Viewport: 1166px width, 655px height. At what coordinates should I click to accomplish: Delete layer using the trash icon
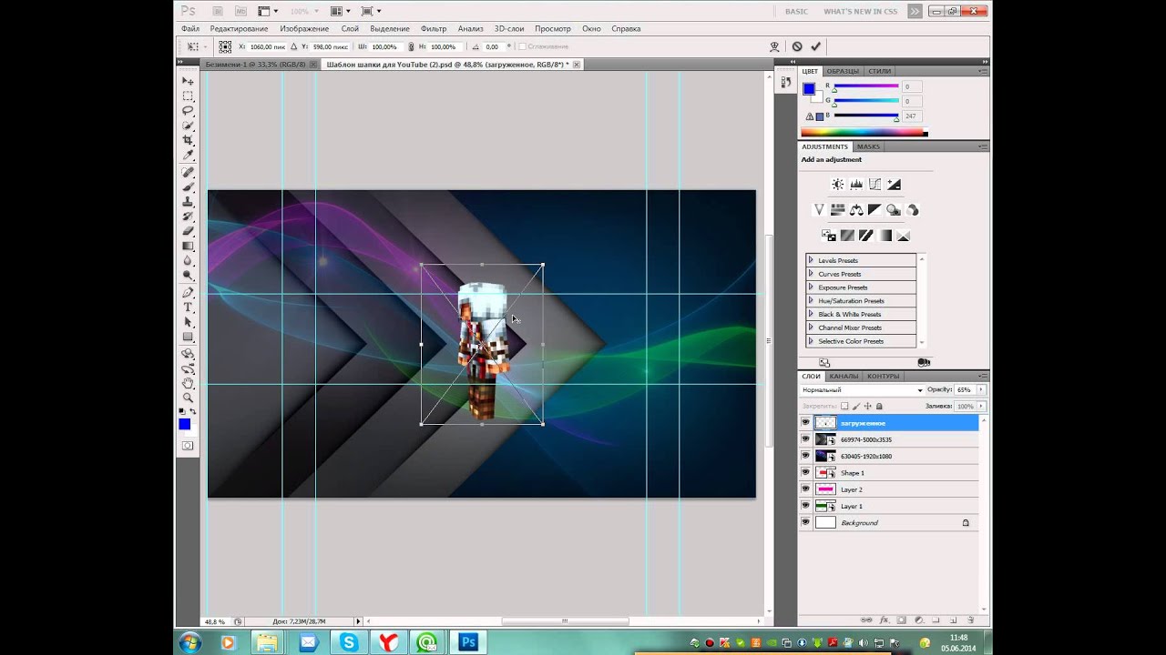(969, 620)
